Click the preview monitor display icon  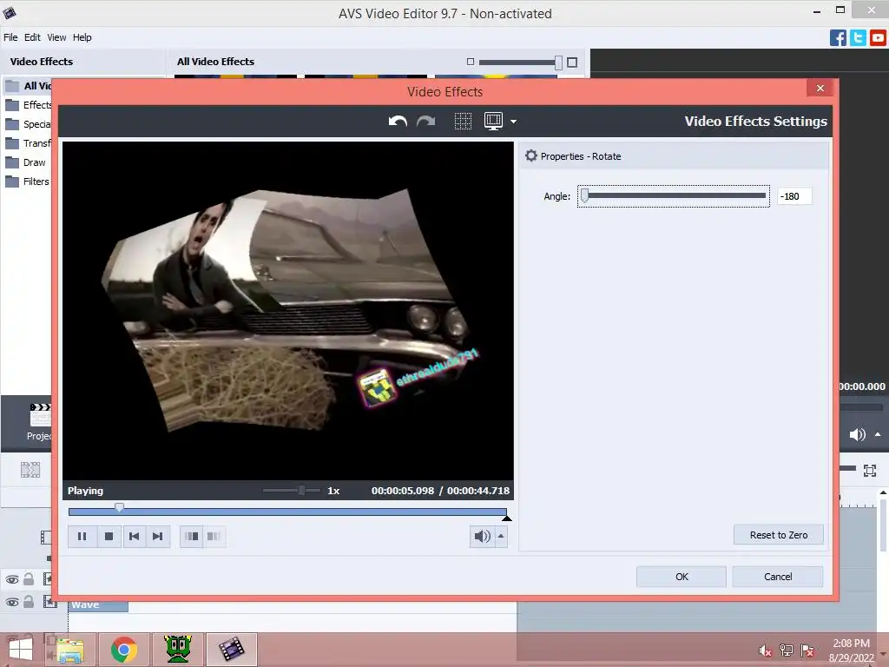[493, 122]
